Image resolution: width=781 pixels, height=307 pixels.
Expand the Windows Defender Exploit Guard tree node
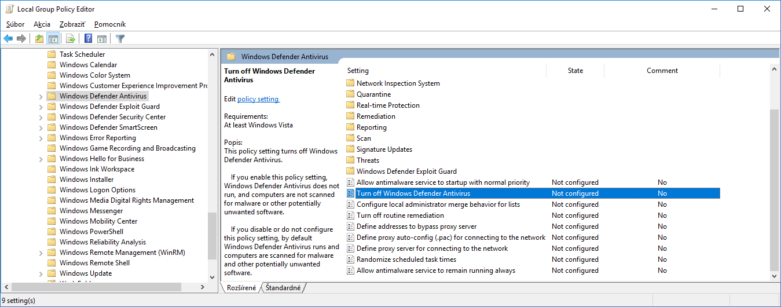coord(41,107)
